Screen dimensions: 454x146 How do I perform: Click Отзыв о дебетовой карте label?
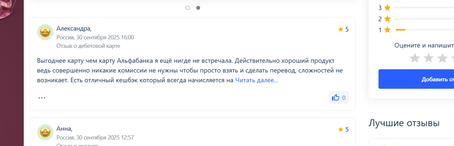tap(88, 46)
